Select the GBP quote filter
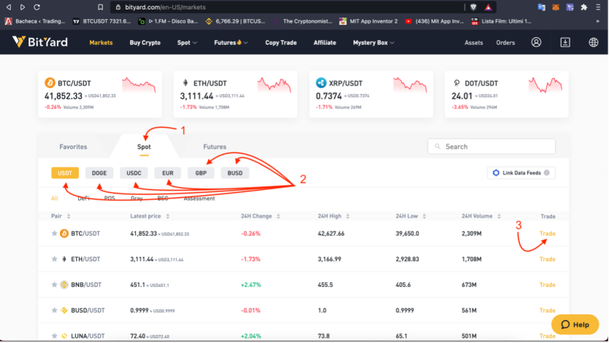Viewport: 609px width, 343px height. [x=201, y=173]
